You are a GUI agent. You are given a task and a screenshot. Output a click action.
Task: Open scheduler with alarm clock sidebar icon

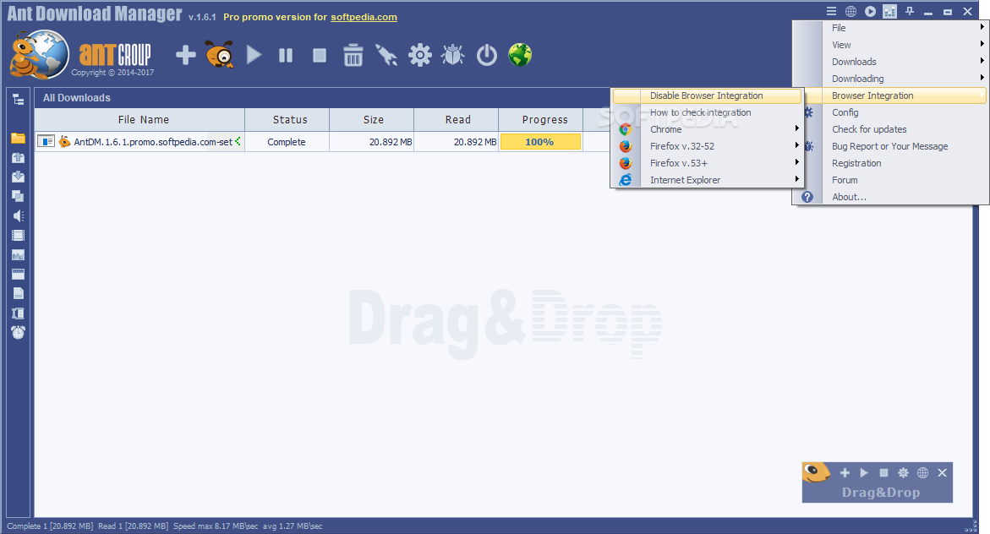pyautogui.click(x=19, y=333)
